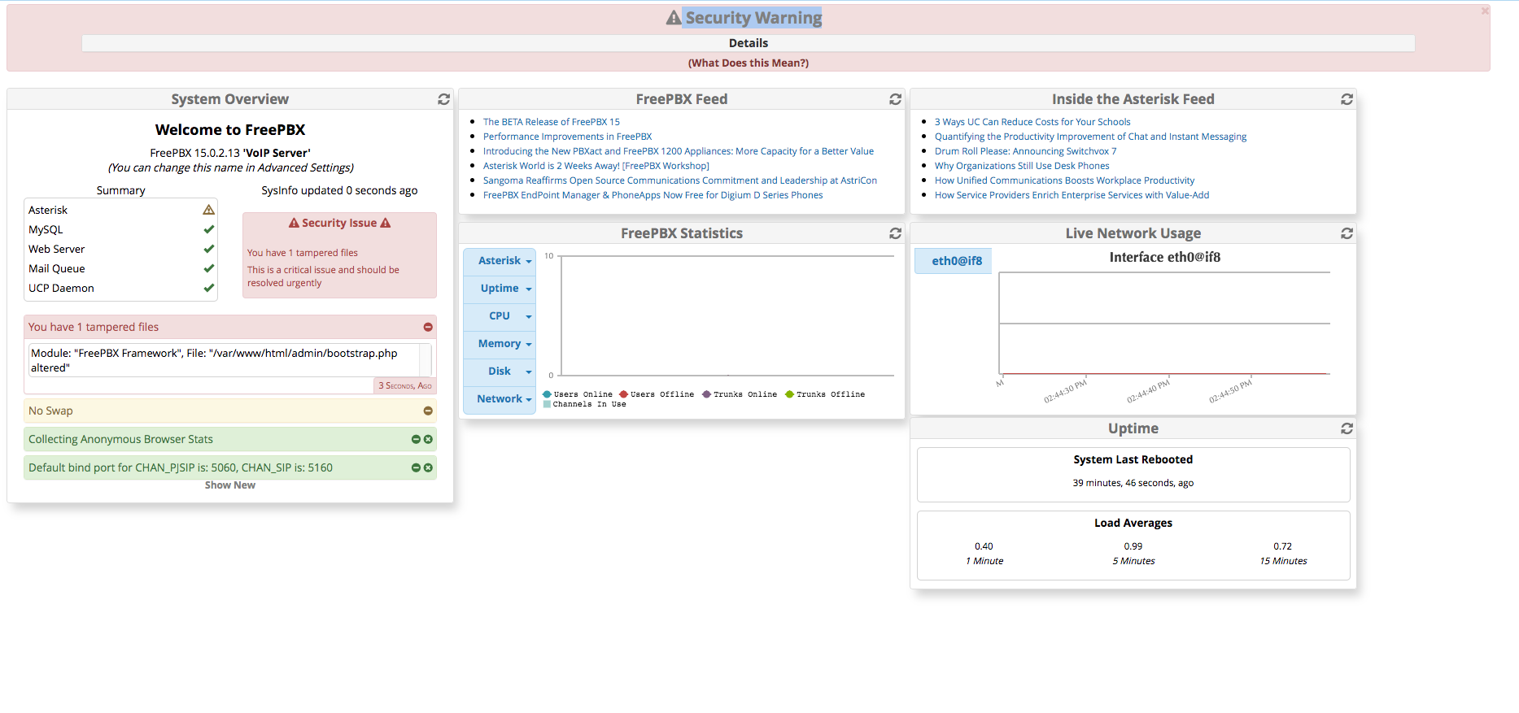Click the Asterisk warning triangle status icon
This screenshot has height=713, width=1519.
pos(208,210)
